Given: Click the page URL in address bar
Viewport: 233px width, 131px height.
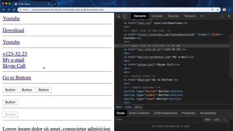Looking at the screenshot, I should tap(68, 10).
